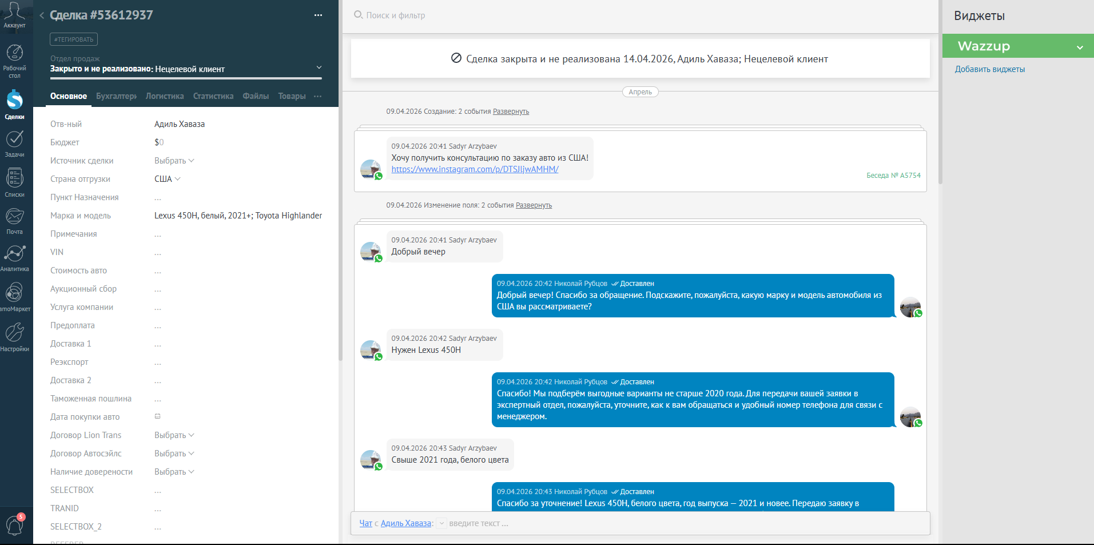
Task: Go back using arrow near deal title
Action: point(42,15)
